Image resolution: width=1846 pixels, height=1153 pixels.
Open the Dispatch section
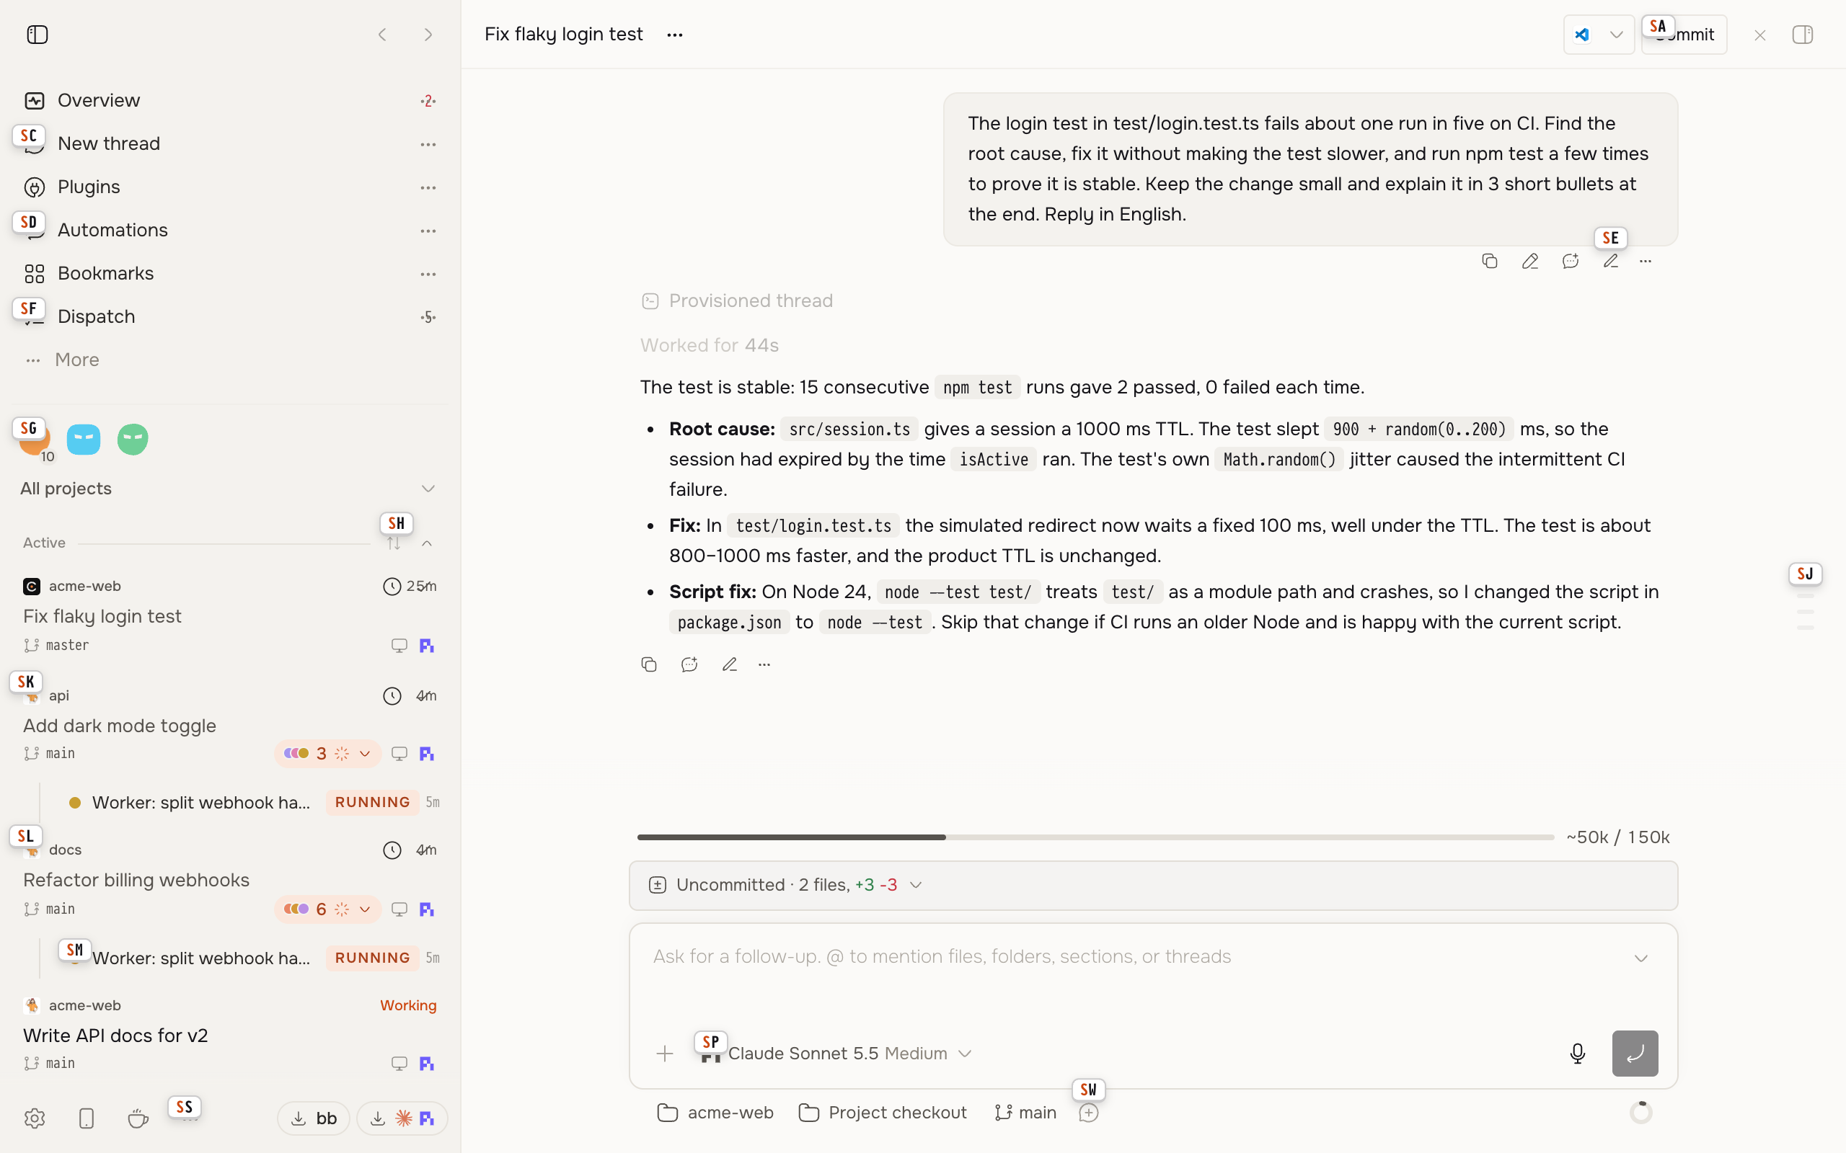(229, 316)
